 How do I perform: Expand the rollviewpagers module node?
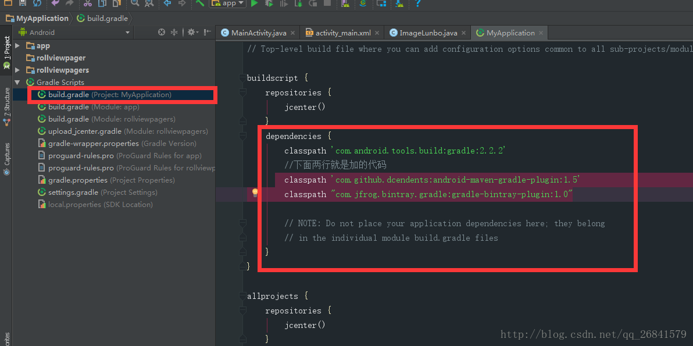click(17, 70)
